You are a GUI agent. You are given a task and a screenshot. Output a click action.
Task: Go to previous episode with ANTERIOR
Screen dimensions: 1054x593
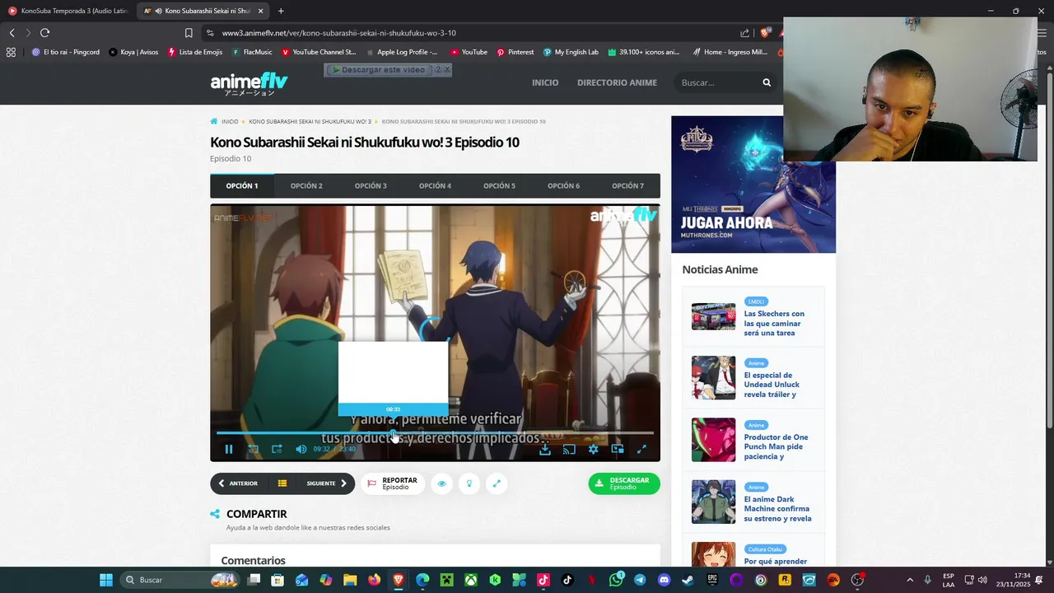(x=238, y=483)
